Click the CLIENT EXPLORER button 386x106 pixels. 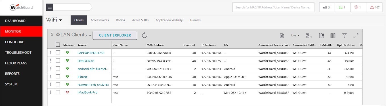115,35
